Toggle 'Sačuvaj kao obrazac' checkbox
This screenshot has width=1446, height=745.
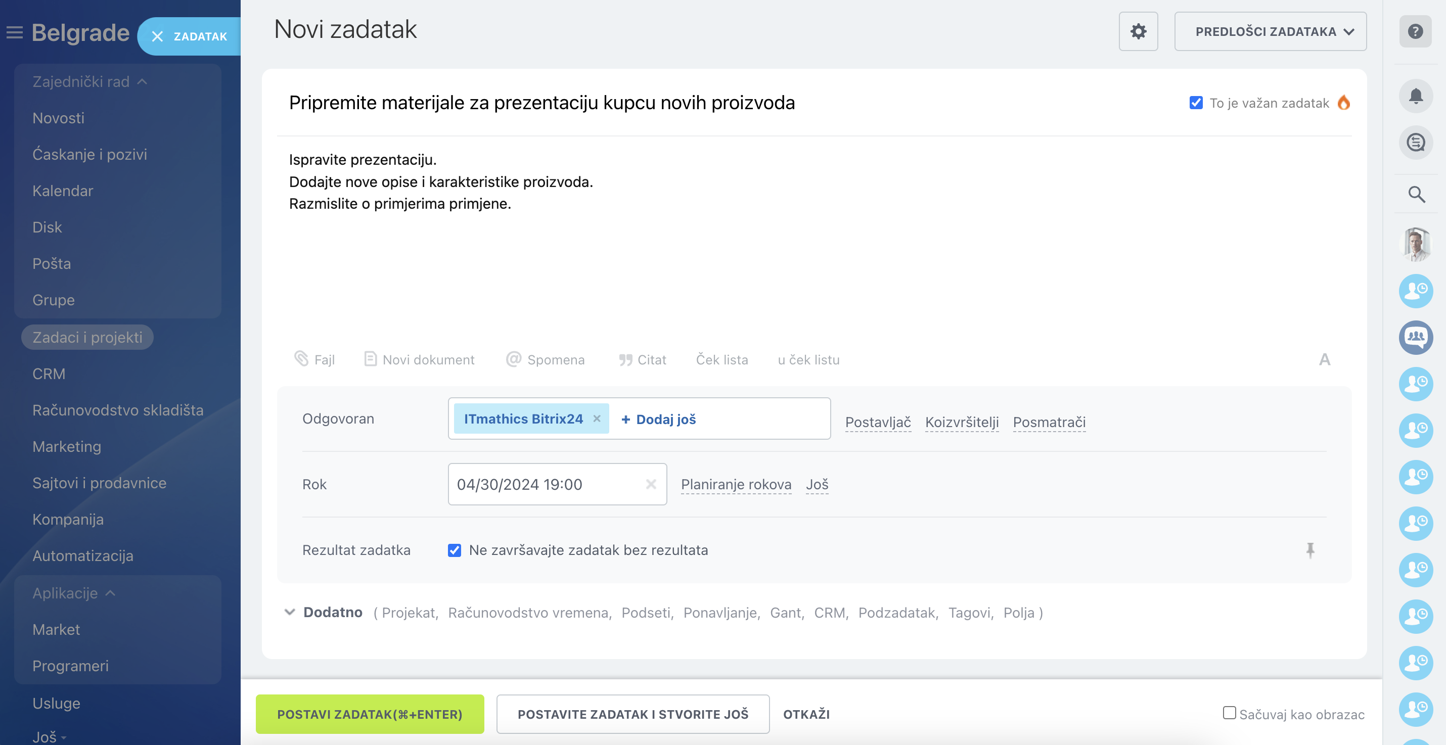click(x=1229, y=713)
